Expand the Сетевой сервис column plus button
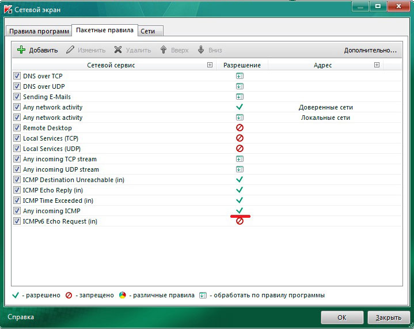The height and width of the screenshot is (329, 414). click(210, 65)
